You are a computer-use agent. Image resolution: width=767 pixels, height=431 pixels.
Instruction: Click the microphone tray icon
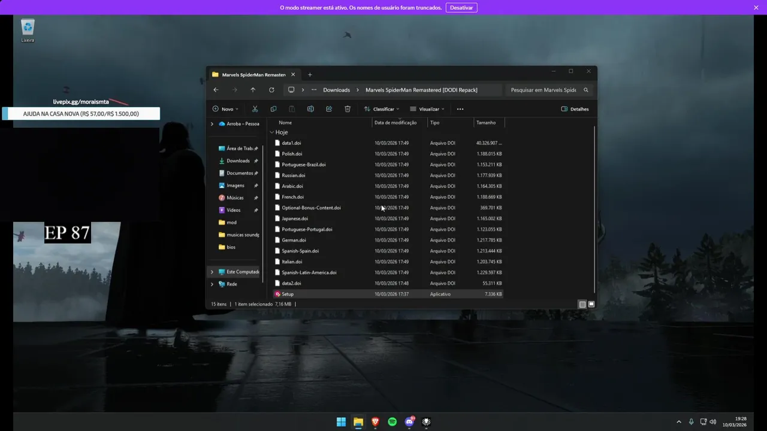(691, 421)
